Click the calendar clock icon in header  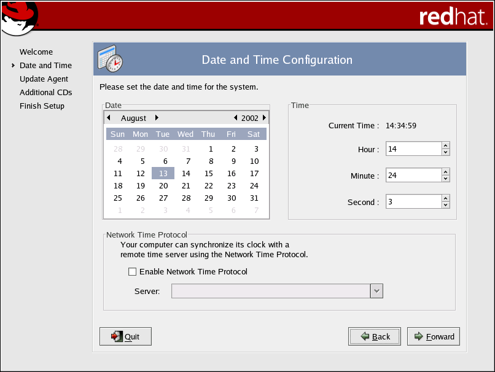pyautogui.click(x=111, y=59)
